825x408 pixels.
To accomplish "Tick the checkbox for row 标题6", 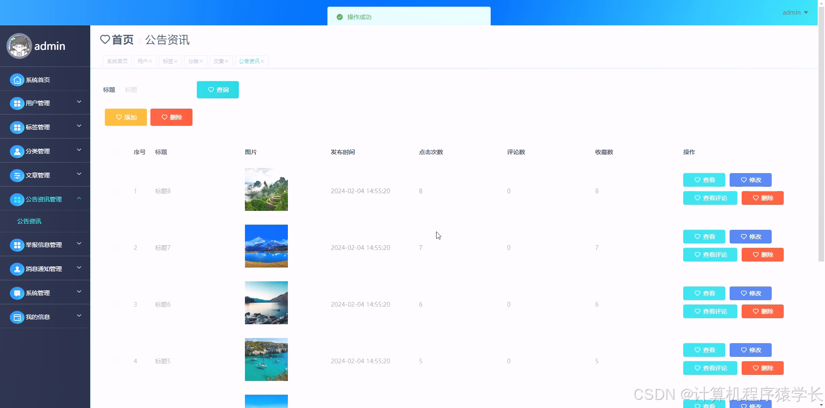I will pos(115,304).
